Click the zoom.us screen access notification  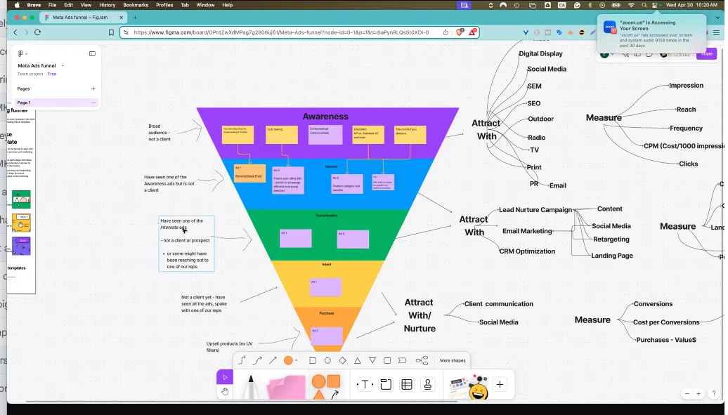652,34
